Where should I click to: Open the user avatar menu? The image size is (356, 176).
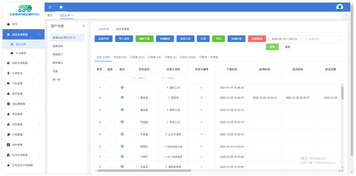(340, 7)
